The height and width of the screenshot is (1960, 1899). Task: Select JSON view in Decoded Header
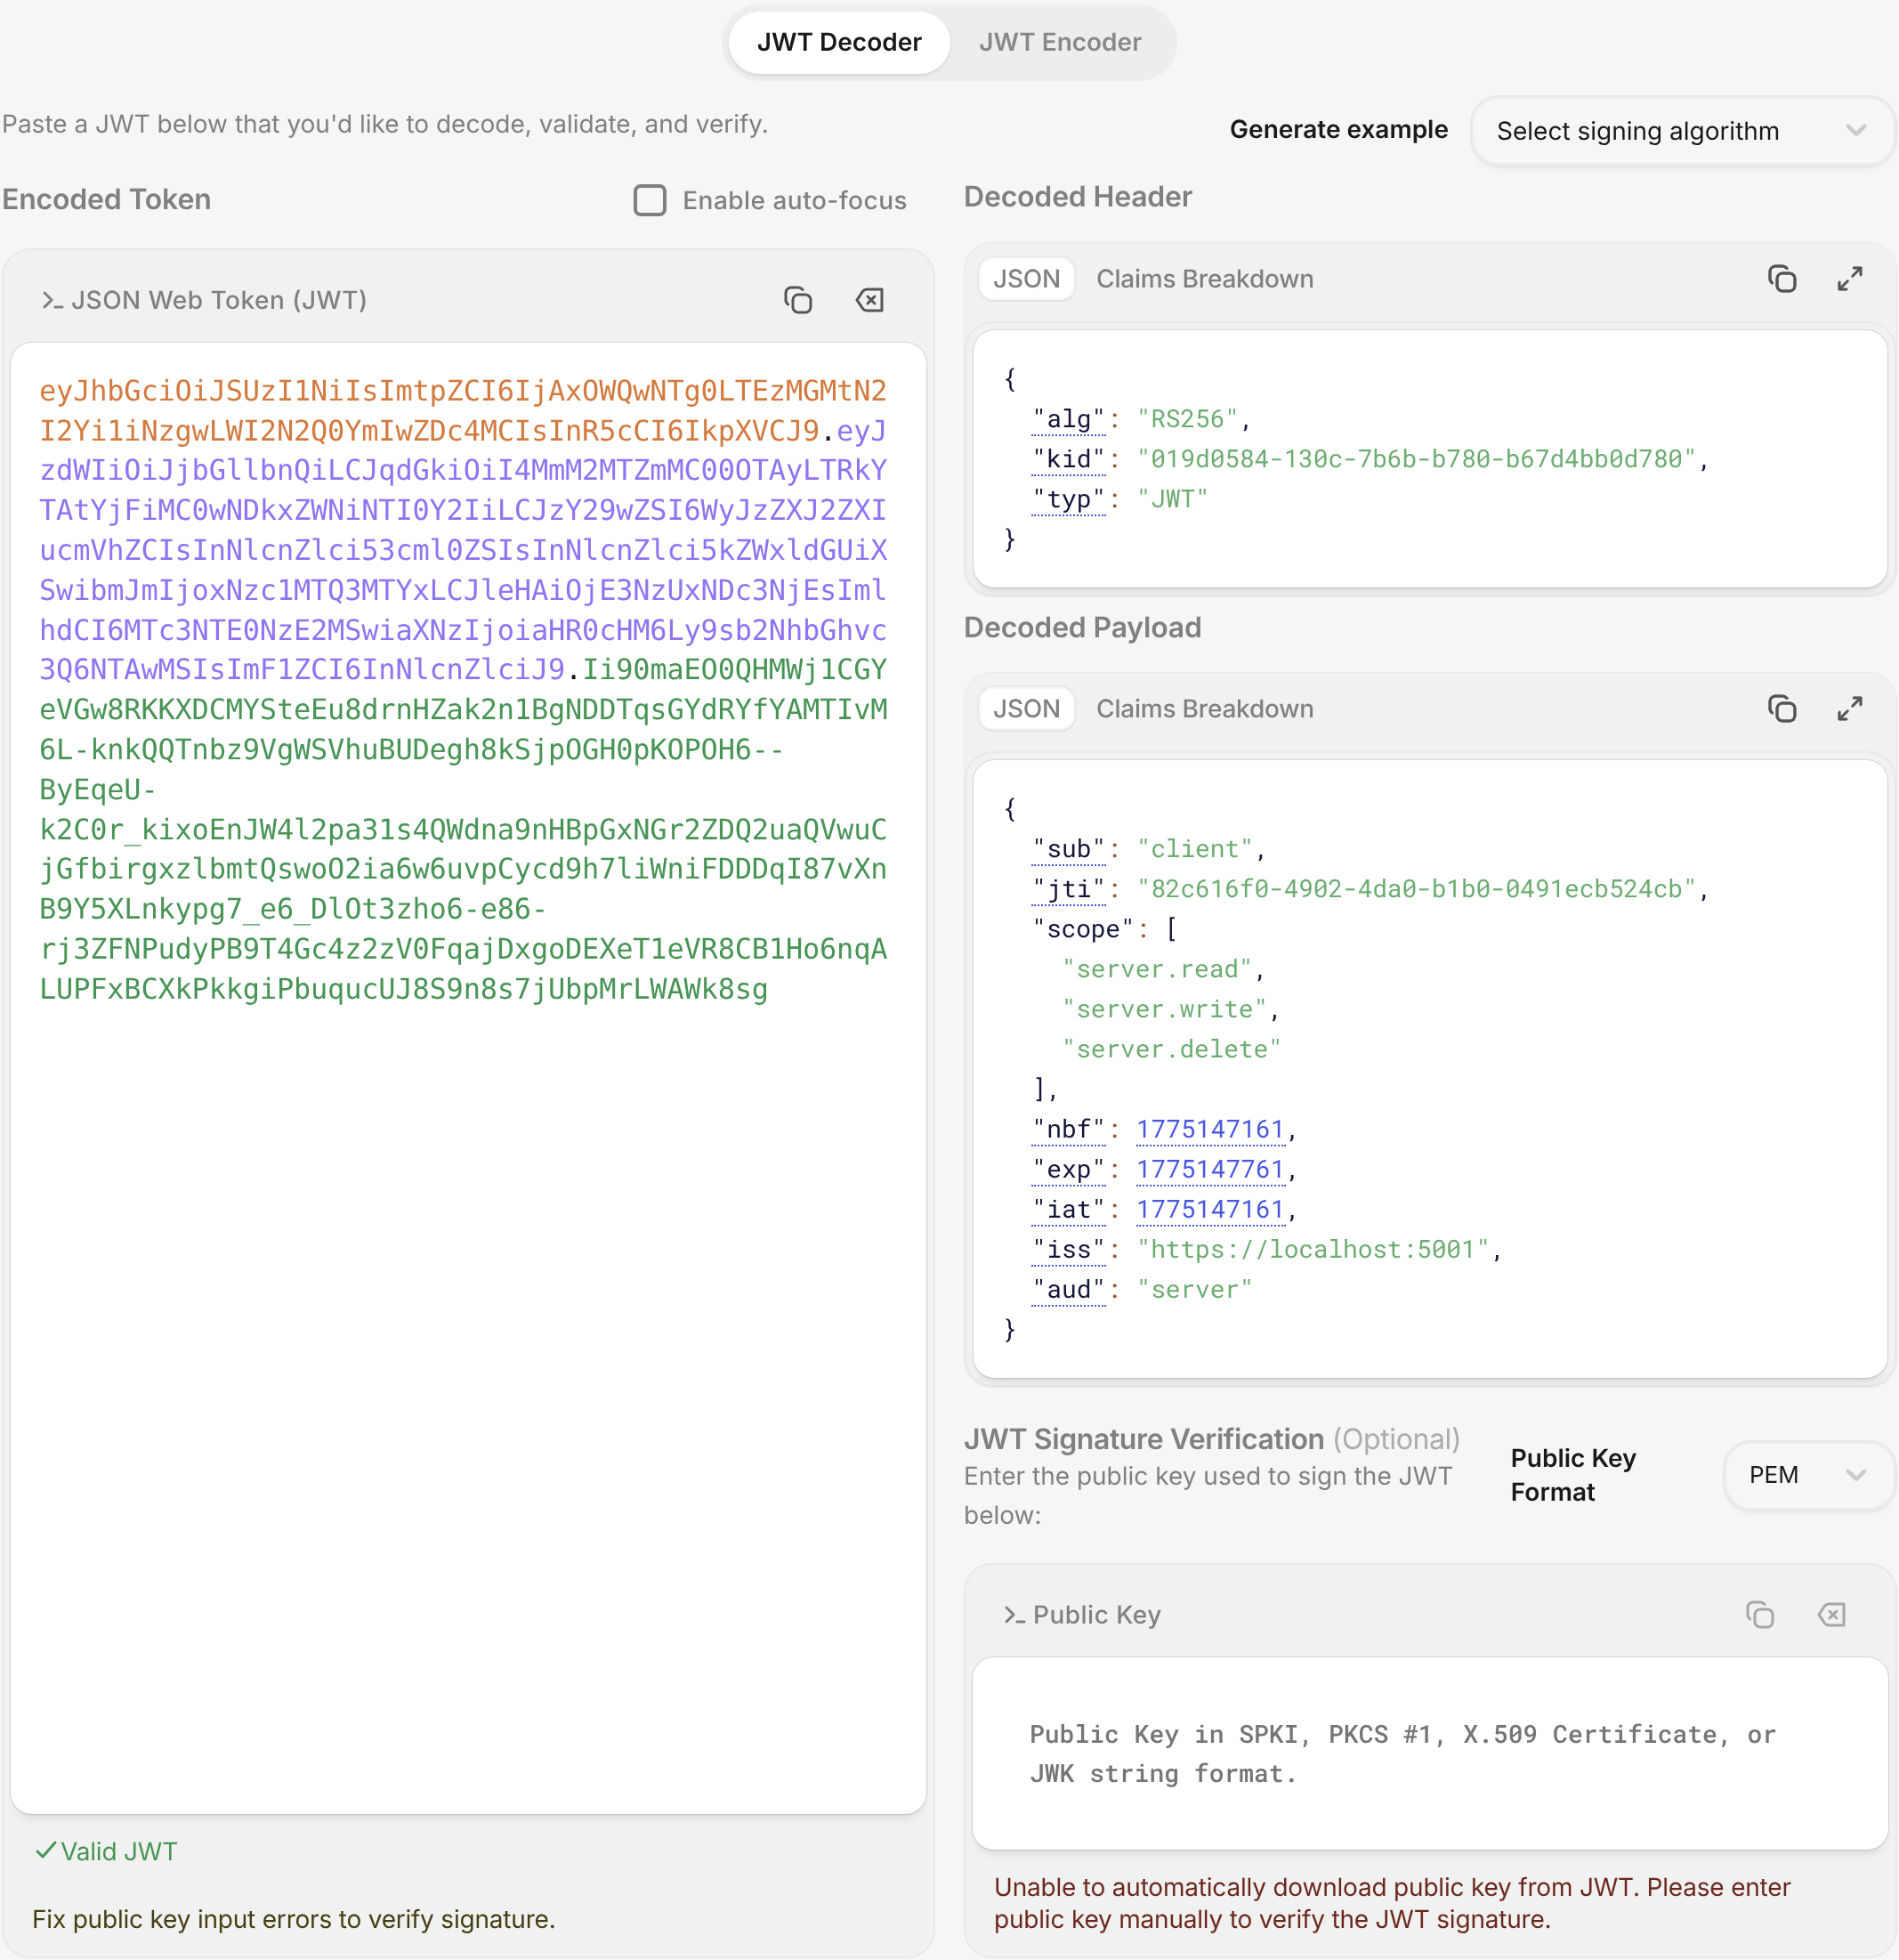point(1026,279)
